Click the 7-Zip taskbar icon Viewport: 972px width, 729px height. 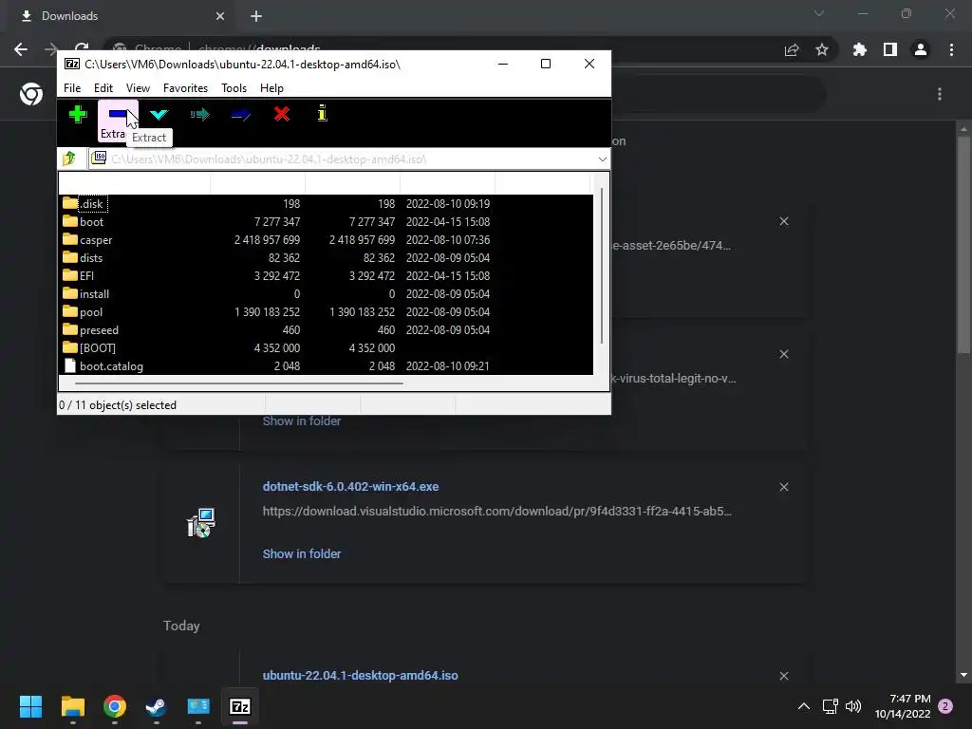coord(240,706)
